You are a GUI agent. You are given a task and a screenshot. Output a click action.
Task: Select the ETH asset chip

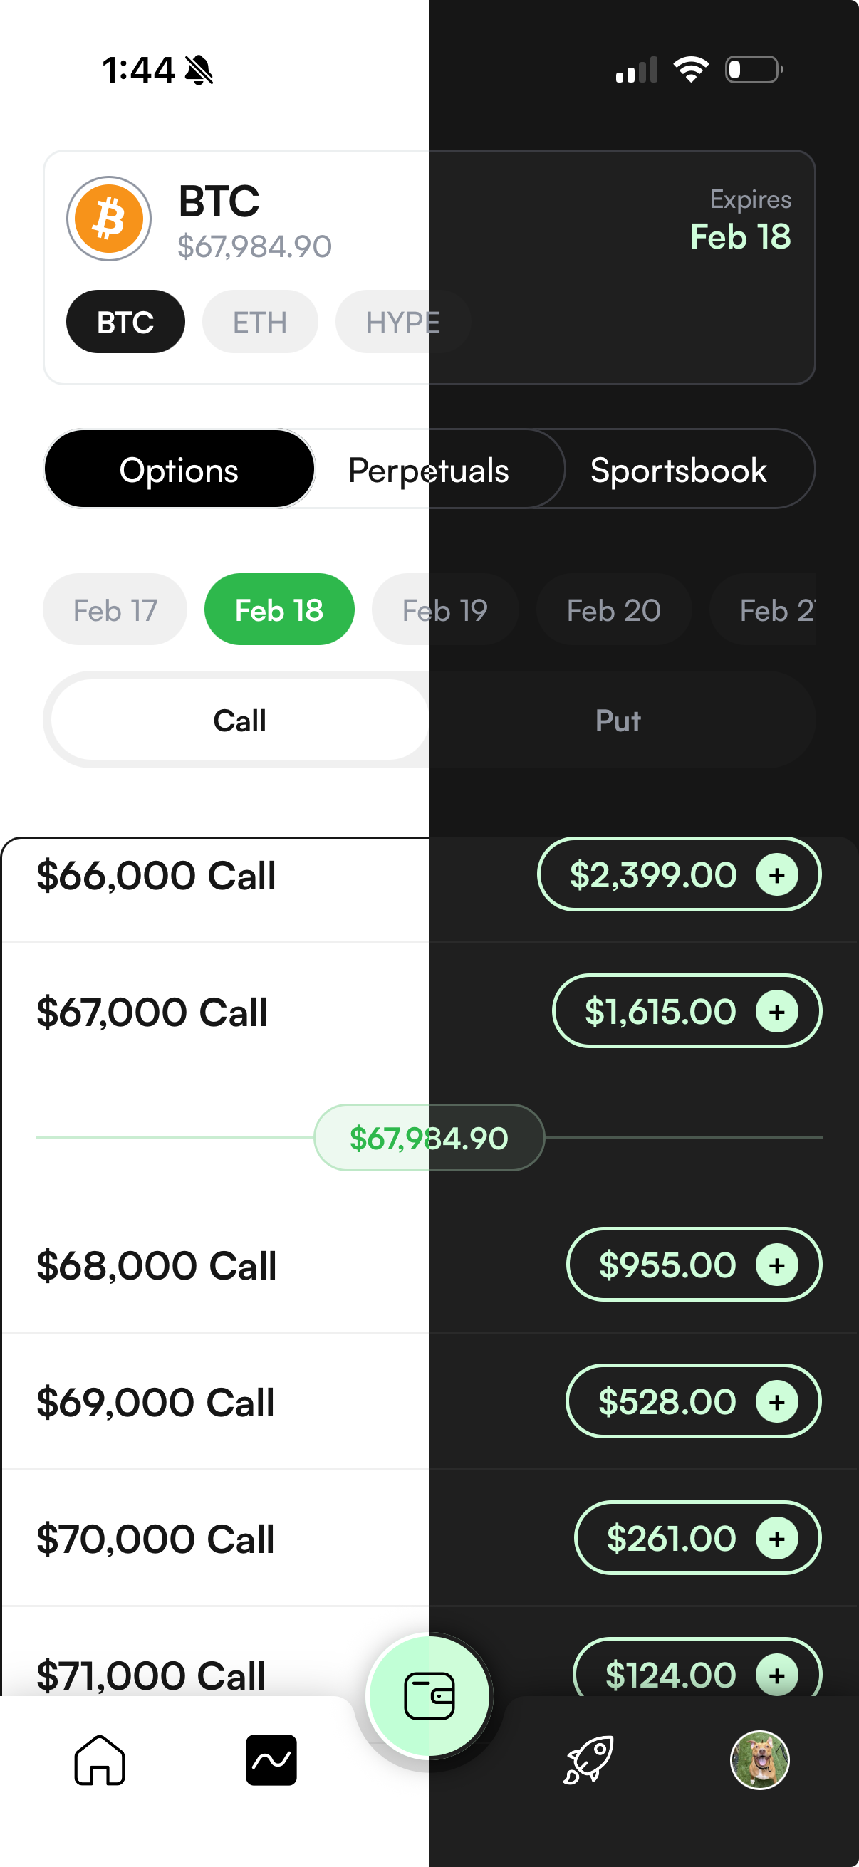[259, 323]
